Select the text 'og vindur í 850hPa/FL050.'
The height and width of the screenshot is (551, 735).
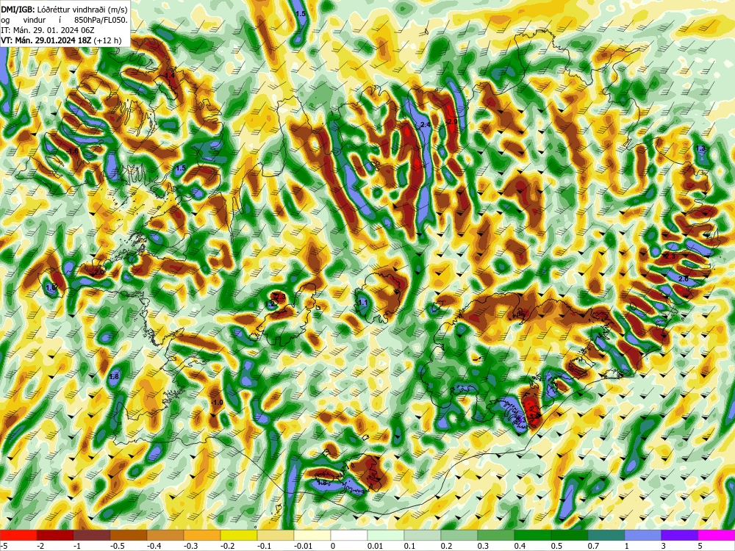64,19
